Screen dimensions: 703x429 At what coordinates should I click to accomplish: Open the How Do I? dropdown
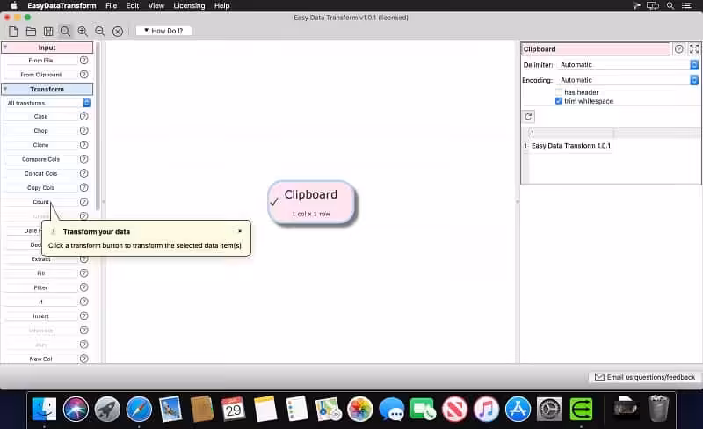point(163,31)
